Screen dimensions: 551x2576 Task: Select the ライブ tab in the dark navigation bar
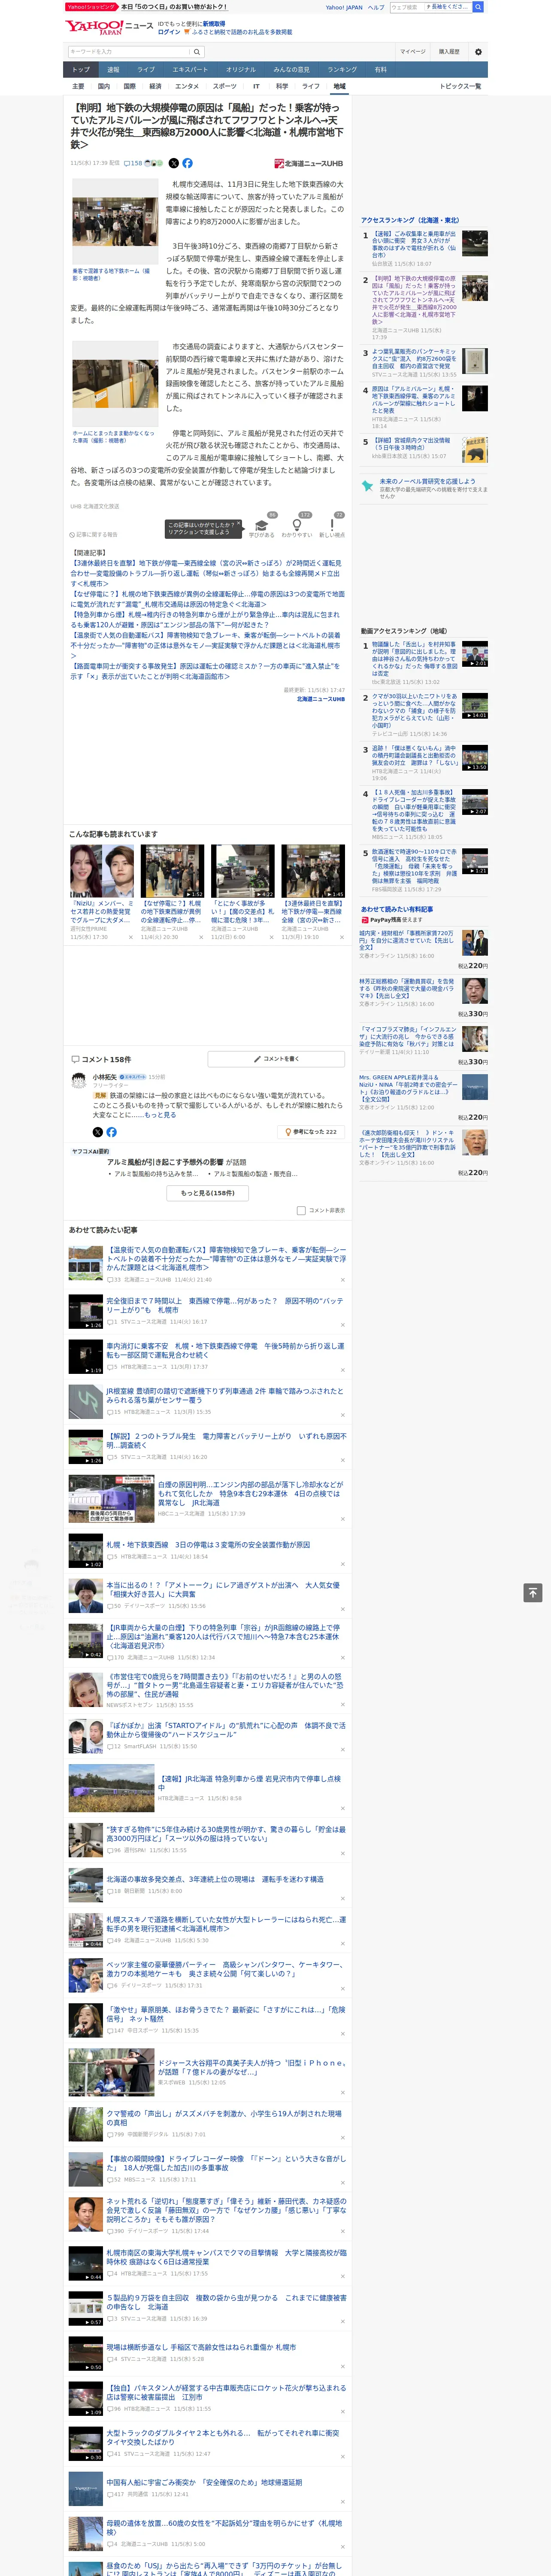pyautogui.click(x=146, y=70)
